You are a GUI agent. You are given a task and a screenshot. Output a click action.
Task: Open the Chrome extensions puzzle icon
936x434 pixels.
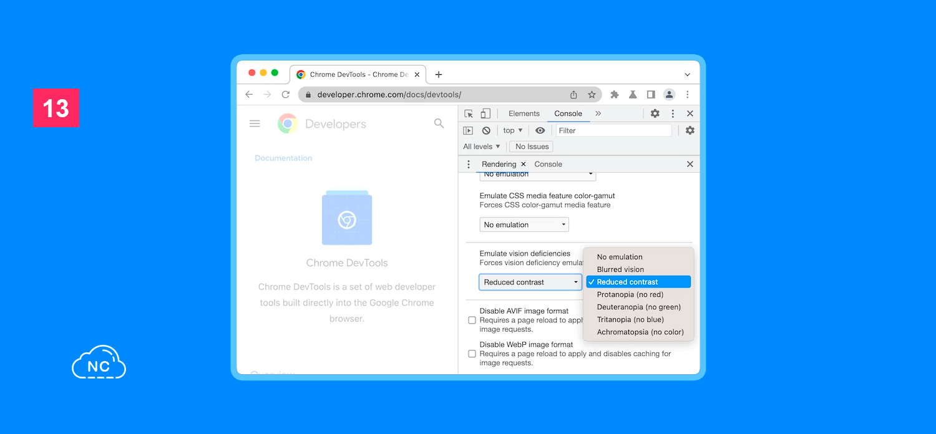pyautogui.click(x=615, y=95)
